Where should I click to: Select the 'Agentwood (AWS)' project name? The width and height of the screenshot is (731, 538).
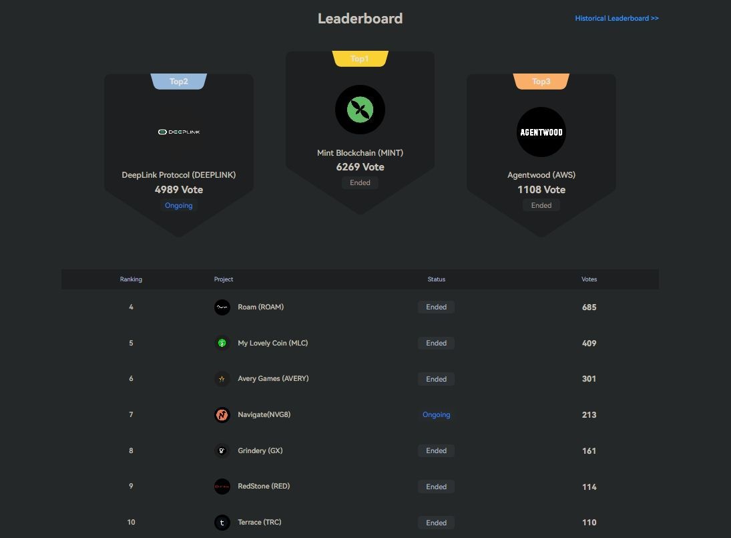pos(541,175)
